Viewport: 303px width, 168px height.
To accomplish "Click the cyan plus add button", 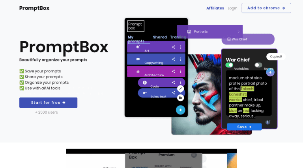I will tap(180, 110).
